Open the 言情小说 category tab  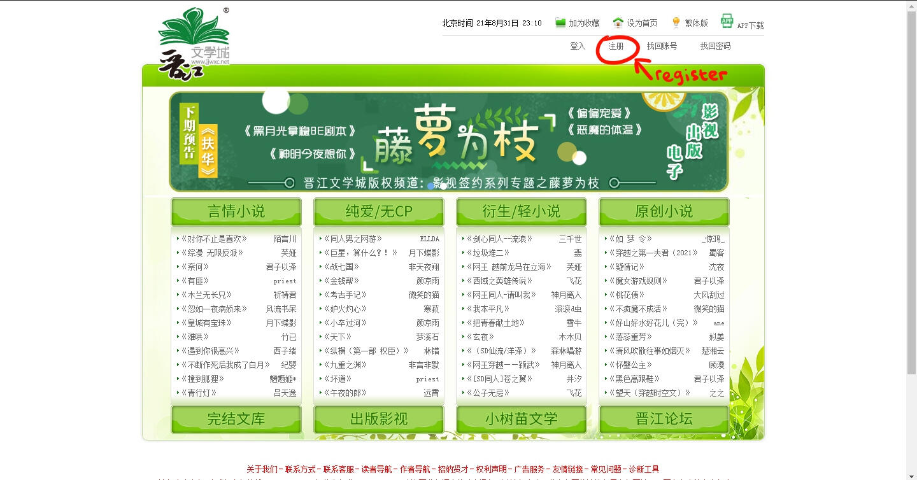(236, 211)
